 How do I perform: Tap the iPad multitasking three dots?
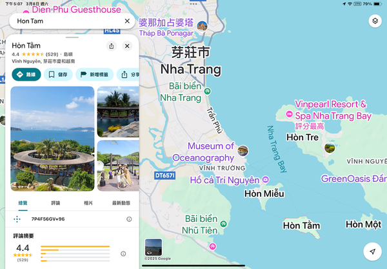pos(193,4)
